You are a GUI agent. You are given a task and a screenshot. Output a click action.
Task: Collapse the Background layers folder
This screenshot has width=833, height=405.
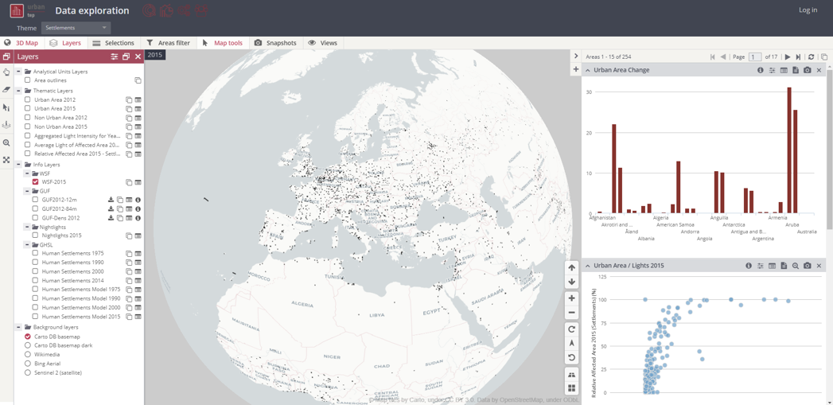(x=18, y=327)
